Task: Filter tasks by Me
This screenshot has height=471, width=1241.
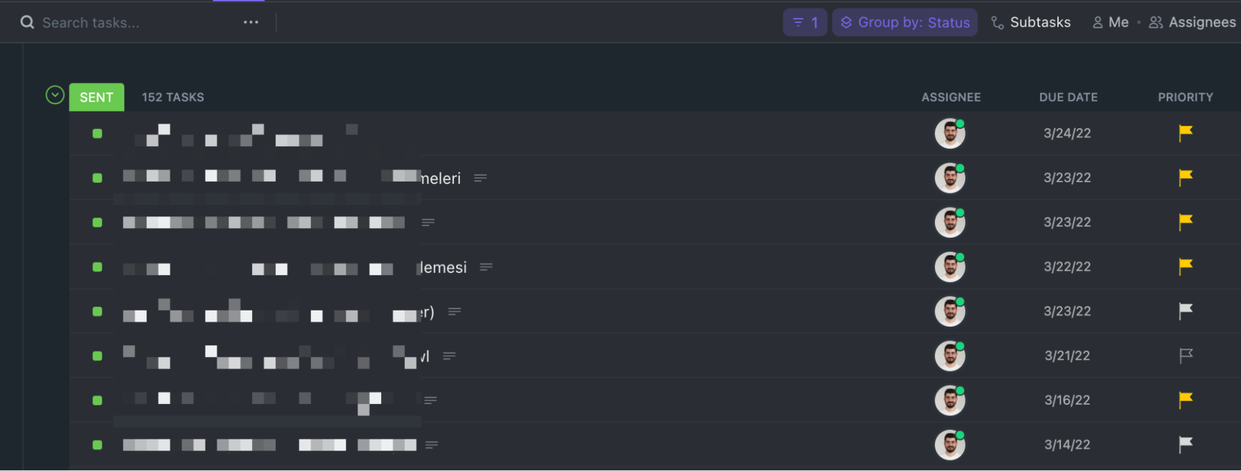Action: pyautogui.click(x=1110, y=22)
